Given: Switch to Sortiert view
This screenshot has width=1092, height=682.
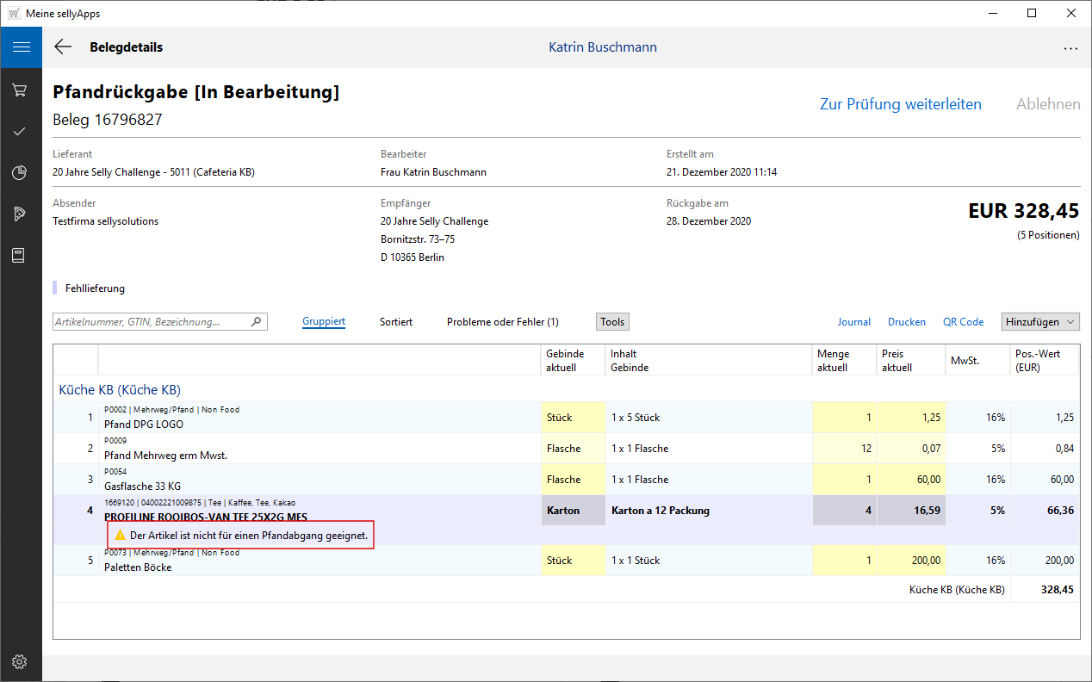Looking at the screenshot, I should [396, 321].
